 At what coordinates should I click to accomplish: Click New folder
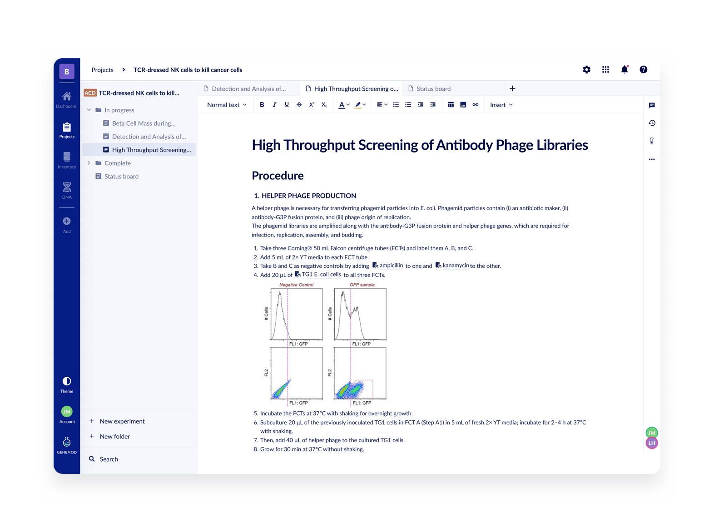pos(109,436)
